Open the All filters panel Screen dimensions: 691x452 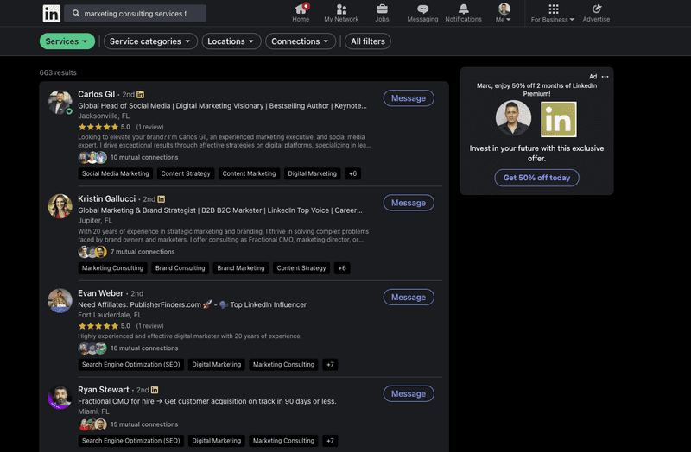point(367,41)
